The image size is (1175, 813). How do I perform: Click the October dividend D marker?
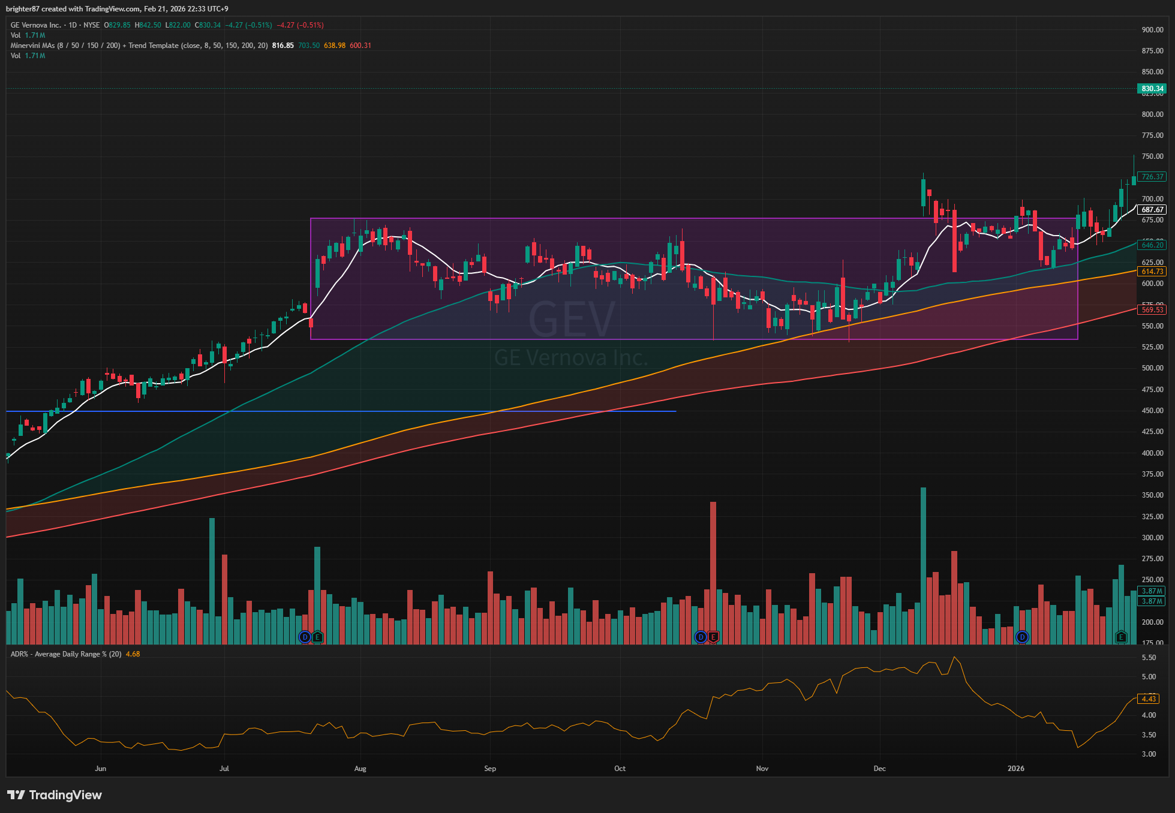tap(700, 637)
